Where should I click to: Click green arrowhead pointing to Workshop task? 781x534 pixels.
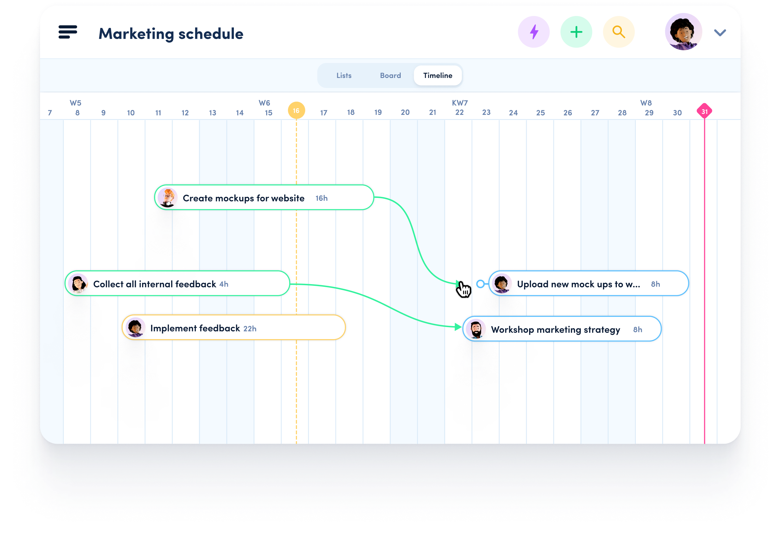(x=458, y=326)
